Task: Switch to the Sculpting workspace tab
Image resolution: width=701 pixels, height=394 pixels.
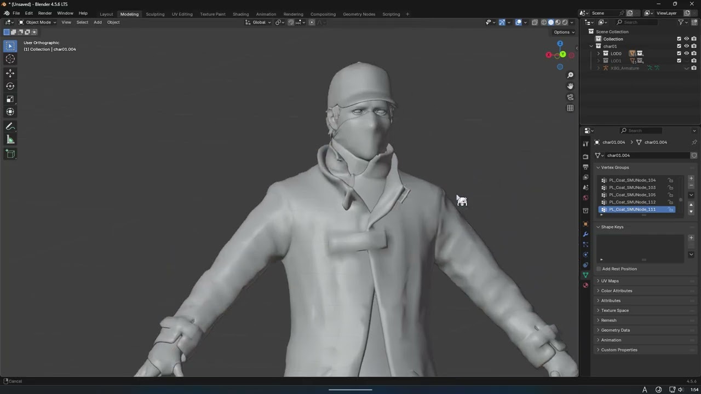Action: click(155, 14)
